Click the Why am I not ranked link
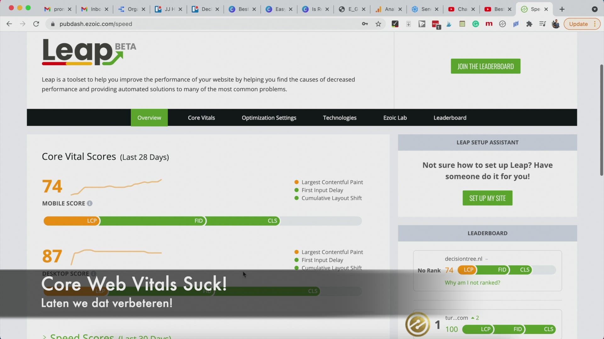604x339 pixels. coord(472,282)
